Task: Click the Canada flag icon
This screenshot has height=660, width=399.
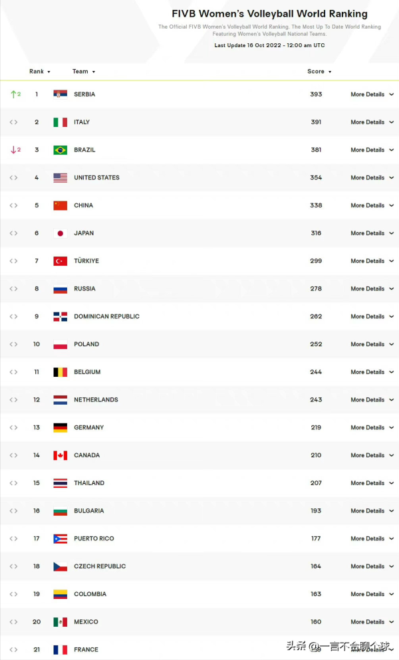Action: (61, 455)
